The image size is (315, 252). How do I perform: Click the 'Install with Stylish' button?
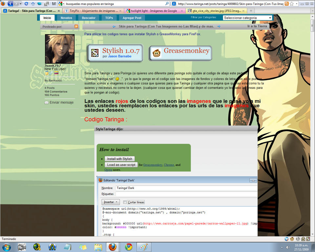coord(119,159)
